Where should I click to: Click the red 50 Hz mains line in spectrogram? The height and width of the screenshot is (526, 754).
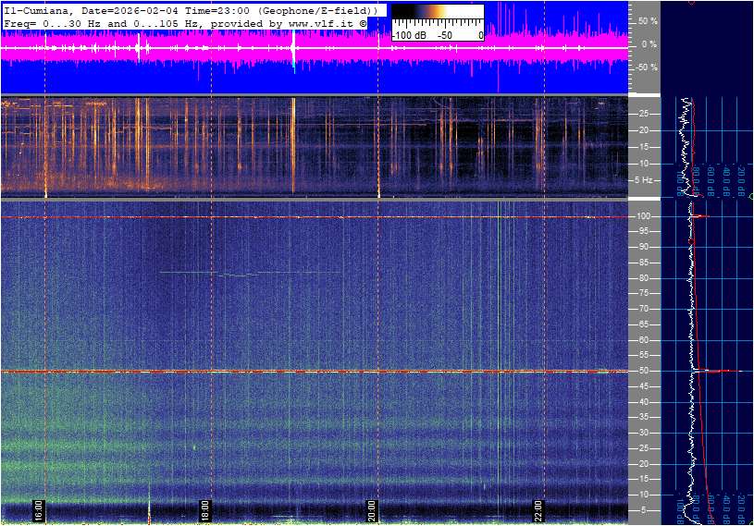coord(278,372)
